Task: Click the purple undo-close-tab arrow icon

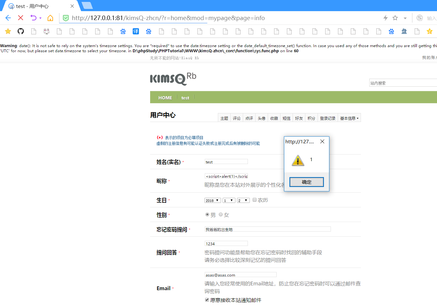Action: (34, 18)
